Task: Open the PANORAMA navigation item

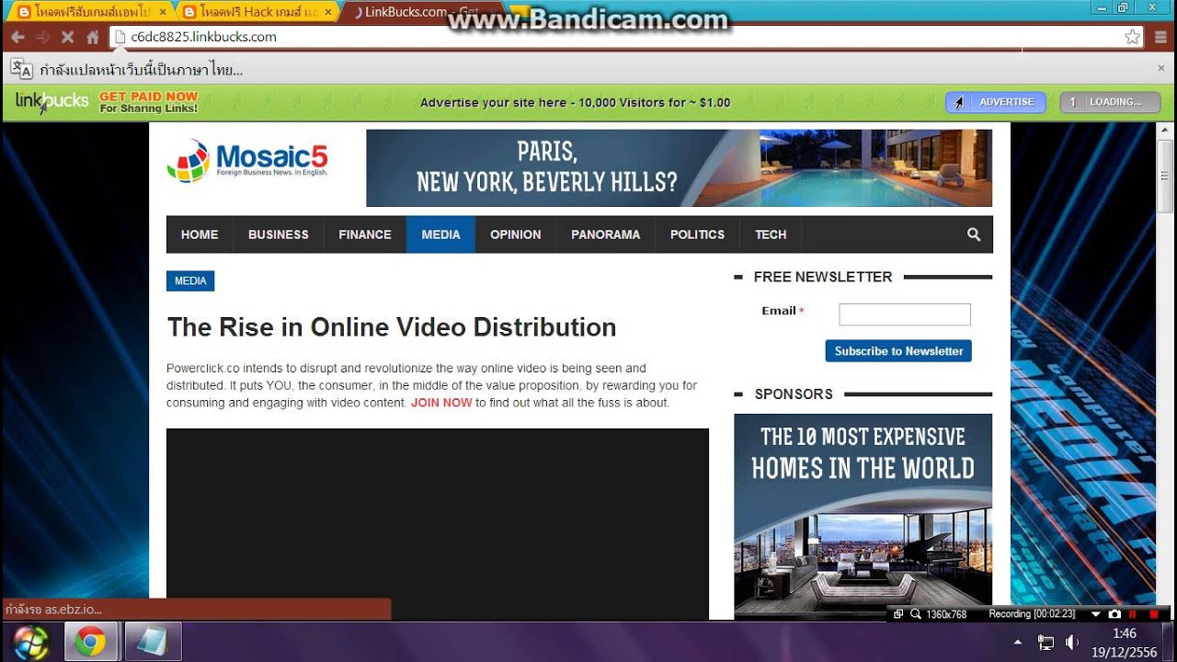Action: [x=605, y=234]
